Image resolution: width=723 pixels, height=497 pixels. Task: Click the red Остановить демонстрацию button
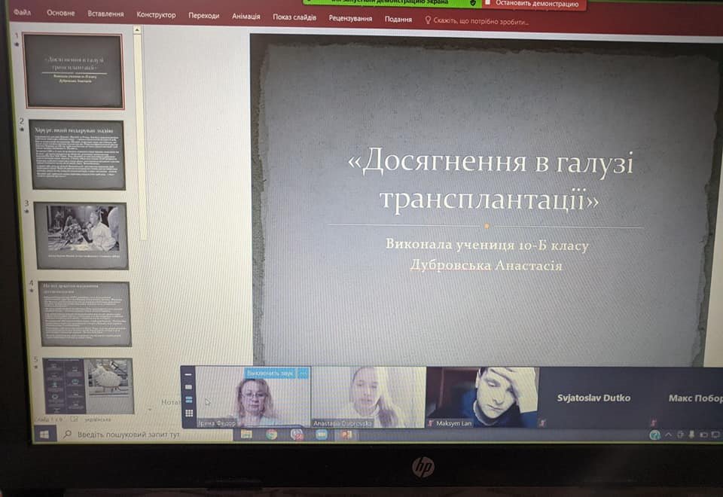point(534,4)
